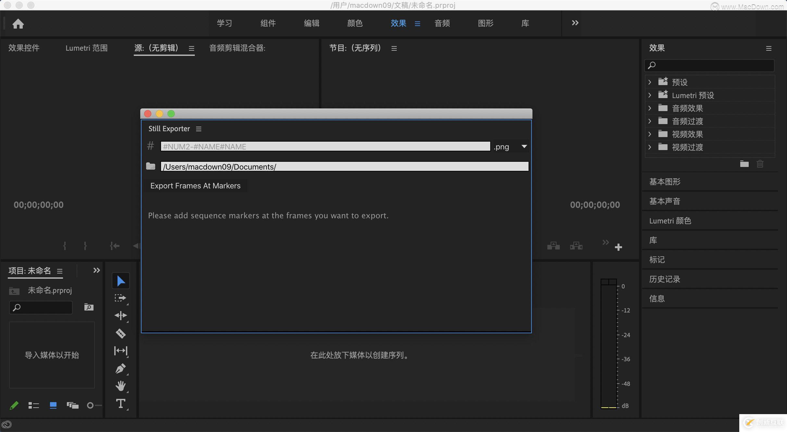Viewport: 787px width, 432px height.
Task: Click the project root folder icon
Action: point(14,291)
